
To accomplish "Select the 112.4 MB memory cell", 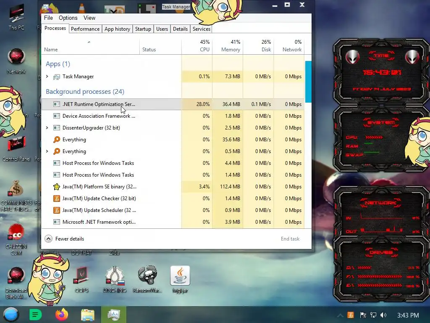I will (227, 187).
